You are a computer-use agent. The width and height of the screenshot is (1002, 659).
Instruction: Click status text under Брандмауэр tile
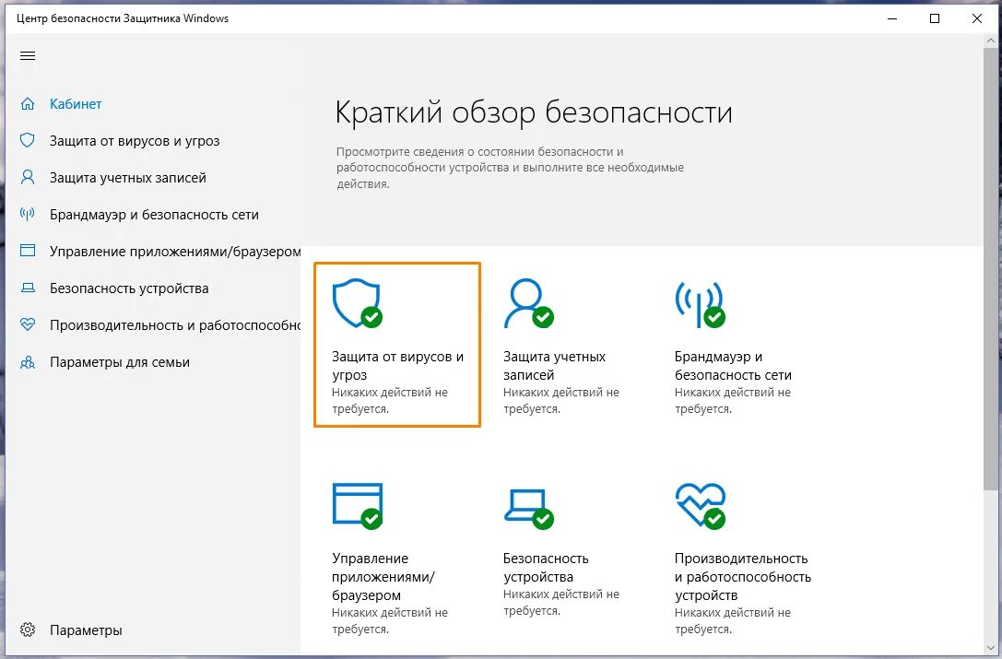732,401
